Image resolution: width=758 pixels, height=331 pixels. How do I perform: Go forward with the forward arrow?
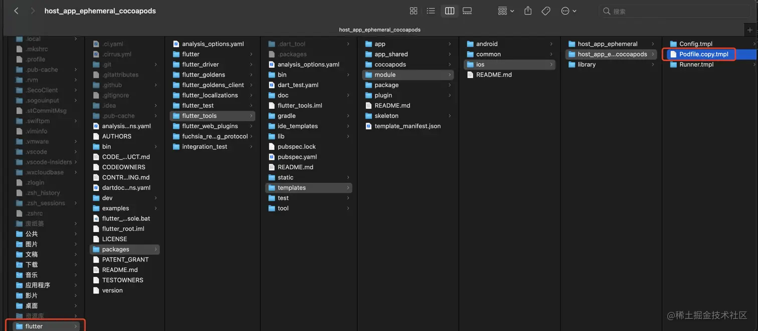pos(33,11)
